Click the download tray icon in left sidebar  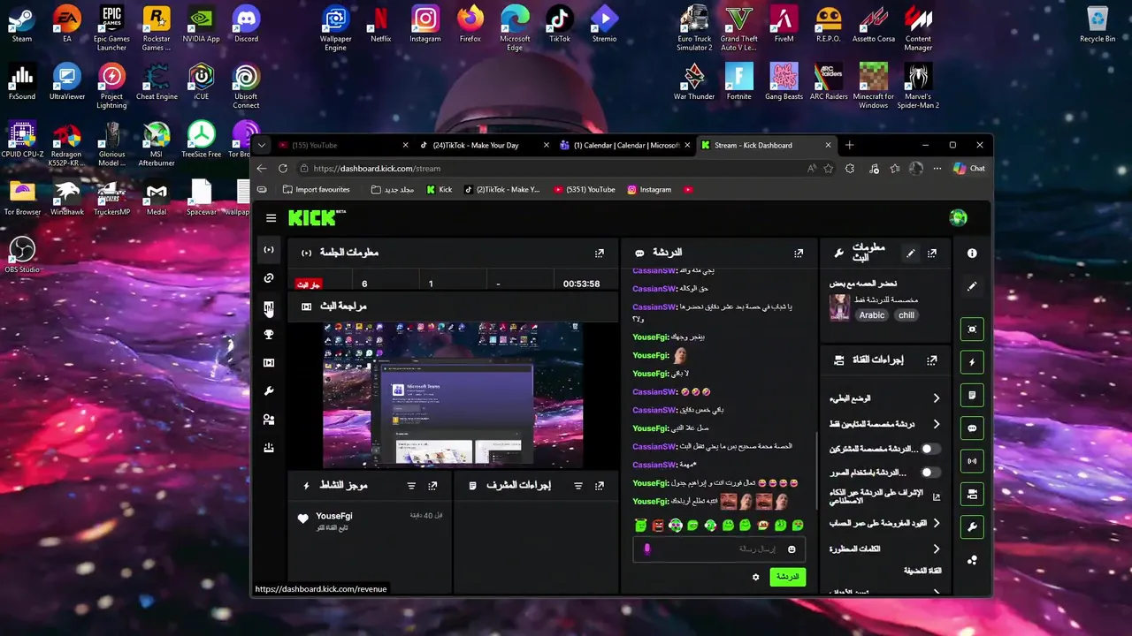269,448
